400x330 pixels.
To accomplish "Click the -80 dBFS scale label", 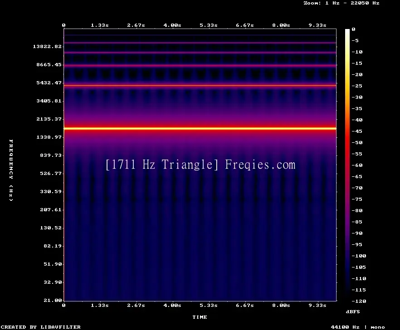I will [x=357, y=210].
